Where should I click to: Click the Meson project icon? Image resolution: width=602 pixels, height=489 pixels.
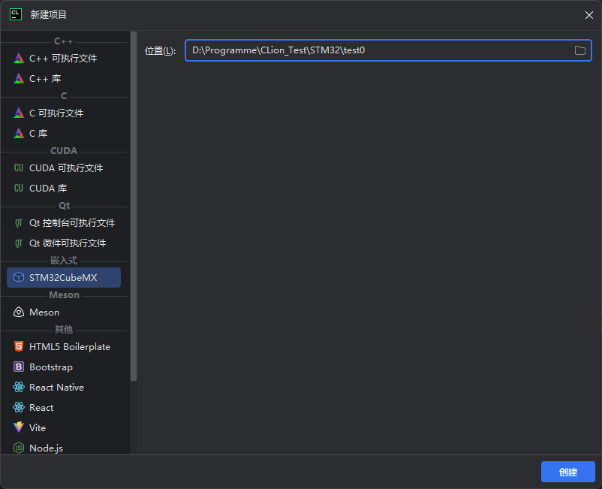19,312
